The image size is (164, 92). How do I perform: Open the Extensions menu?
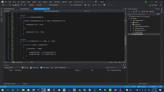tap(57, 2)
